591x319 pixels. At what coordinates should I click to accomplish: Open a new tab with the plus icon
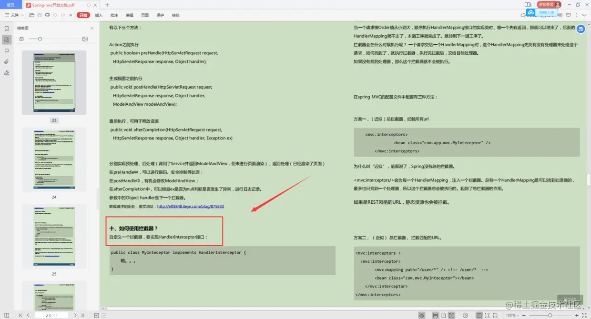click(107, 5)
